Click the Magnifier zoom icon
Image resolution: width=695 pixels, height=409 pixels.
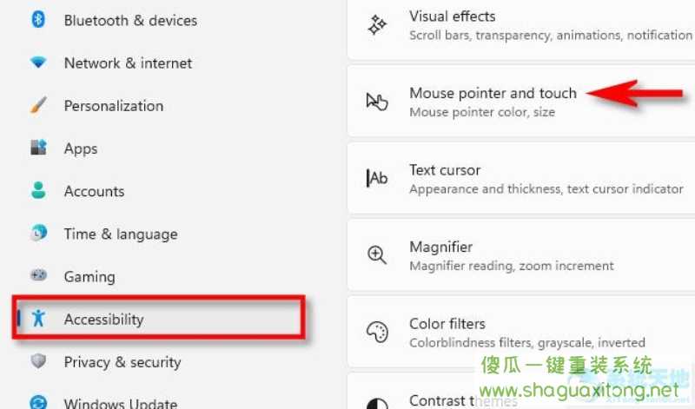(377, 255)
